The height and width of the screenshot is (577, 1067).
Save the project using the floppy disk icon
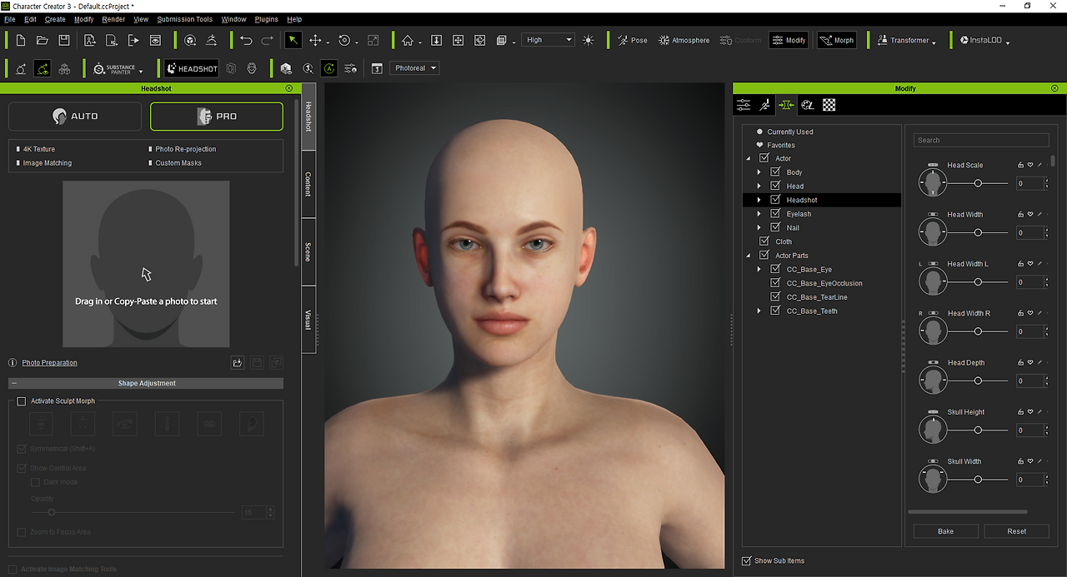(x=64, y=40)
